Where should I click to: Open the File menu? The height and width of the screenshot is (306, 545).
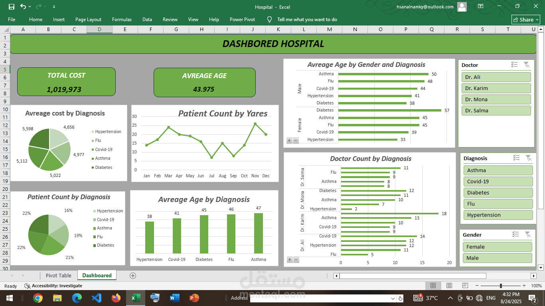(x=12, y=20)
